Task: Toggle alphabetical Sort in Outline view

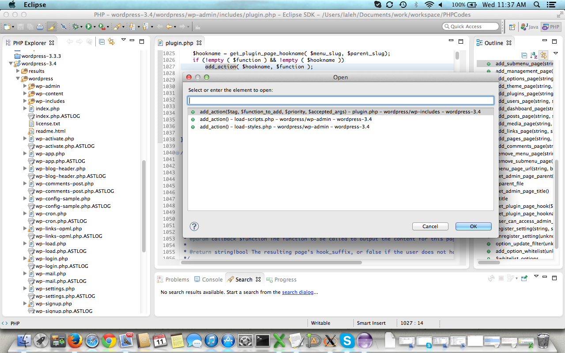Action: pyautogui.click(x=534, y=55)
